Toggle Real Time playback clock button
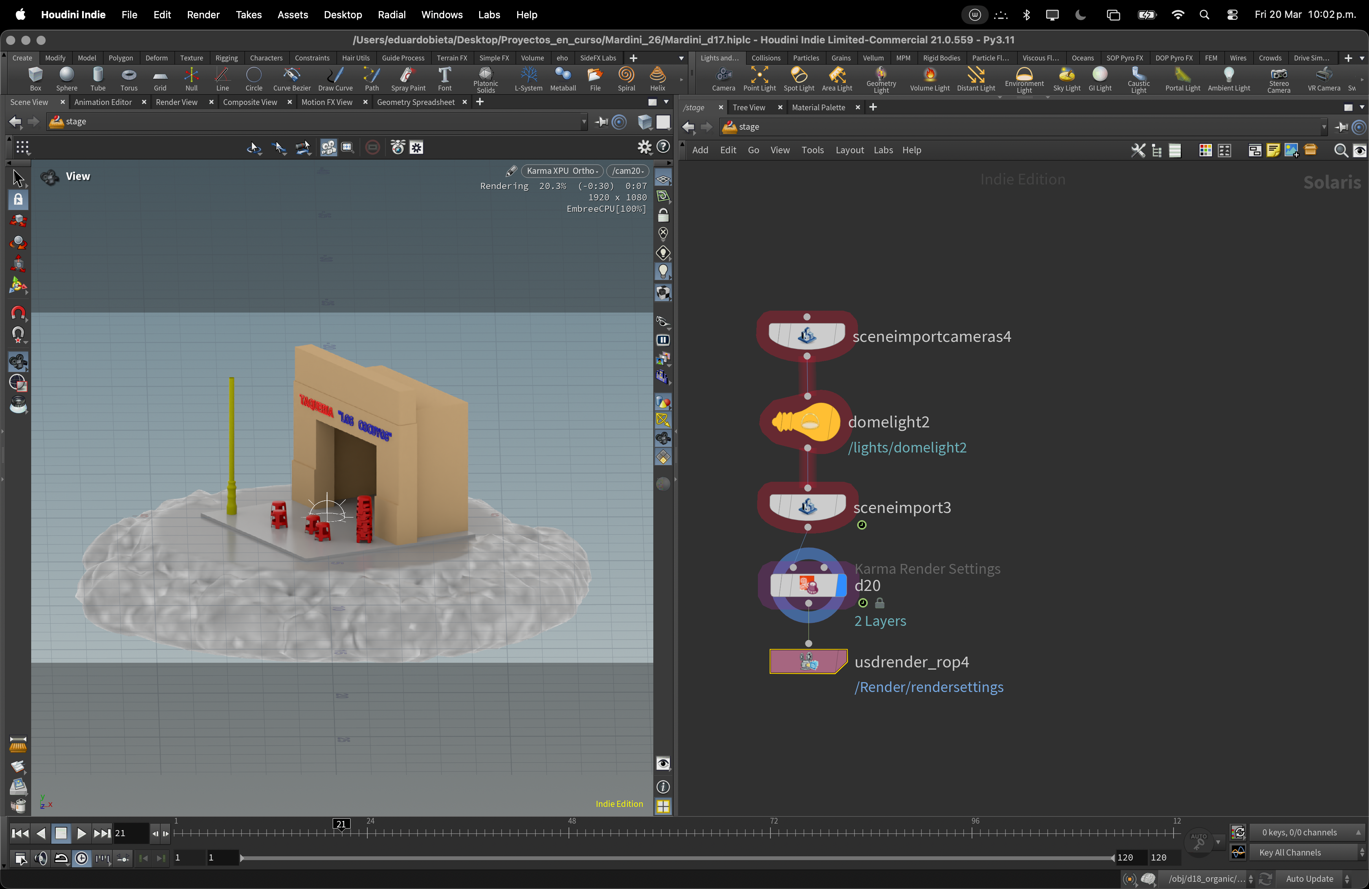1369x889 pixels. 82,859
